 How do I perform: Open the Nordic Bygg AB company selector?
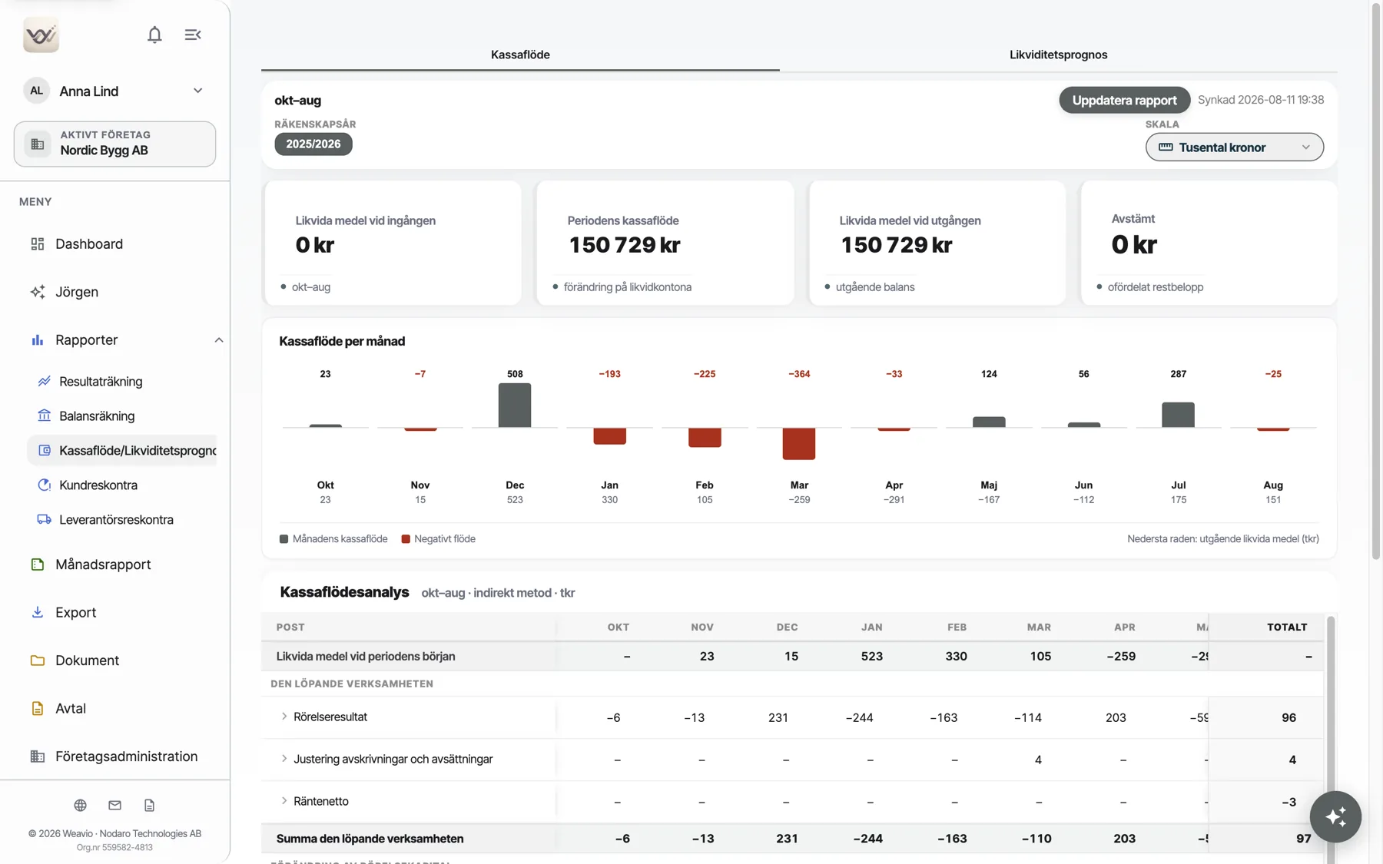click(115, 144)
